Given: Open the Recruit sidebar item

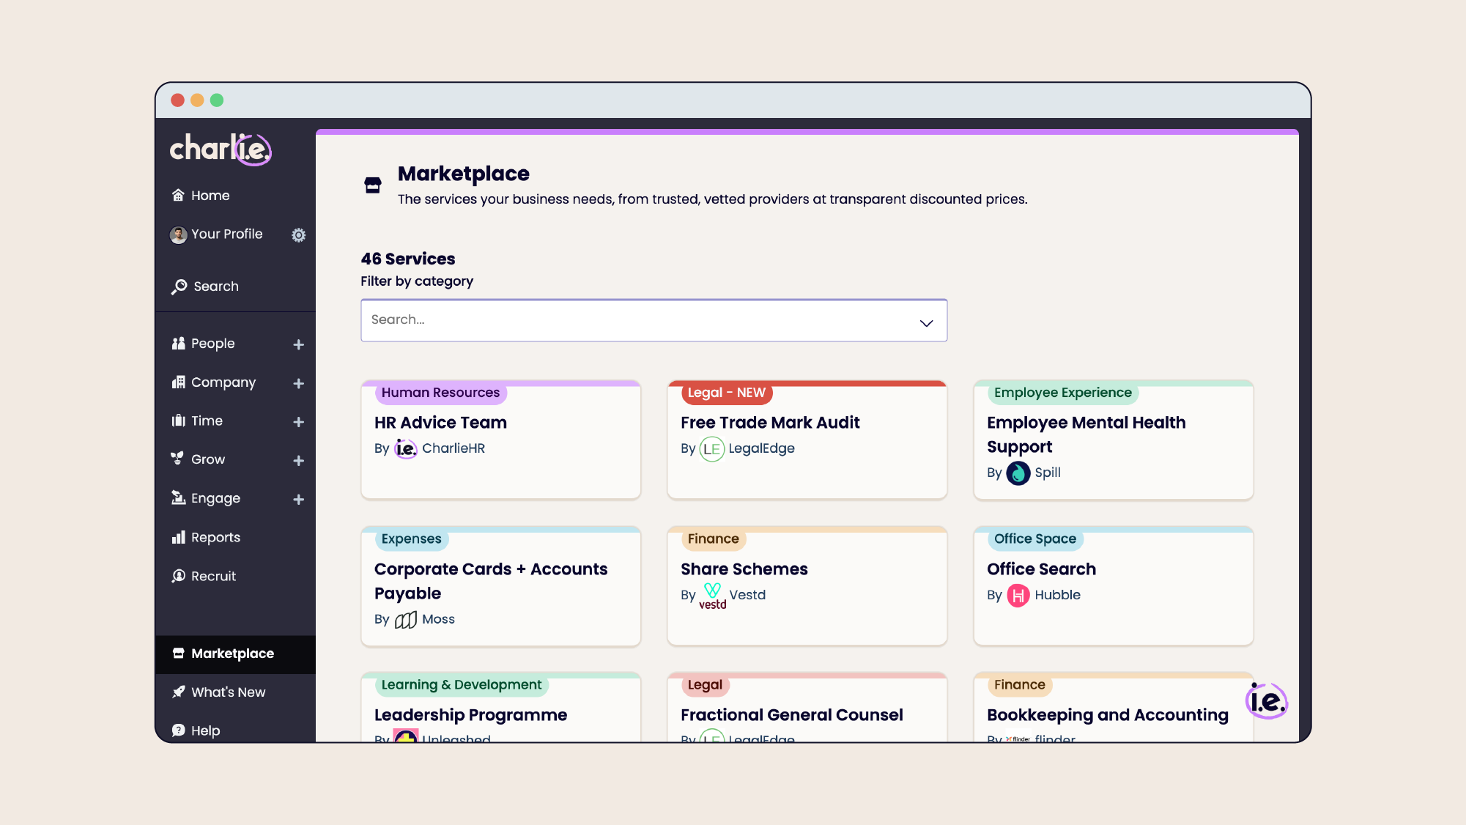Looking at the screenshot, I should click(x=213, y=576).
